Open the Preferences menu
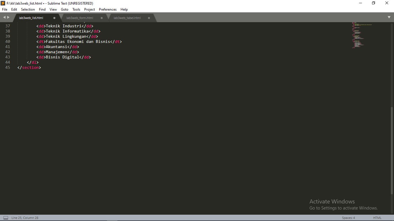 (x=107, y=9)
